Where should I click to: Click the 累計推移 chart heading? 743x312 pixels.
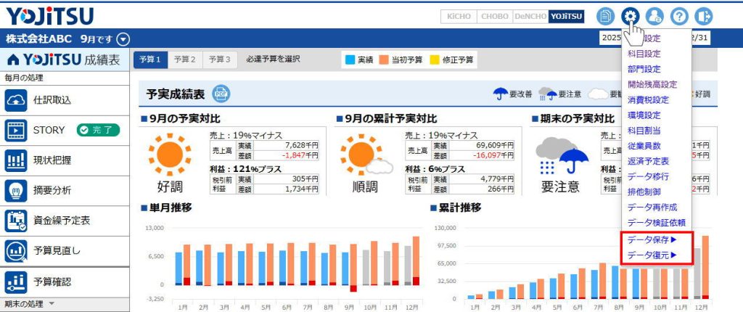point(459,208)
